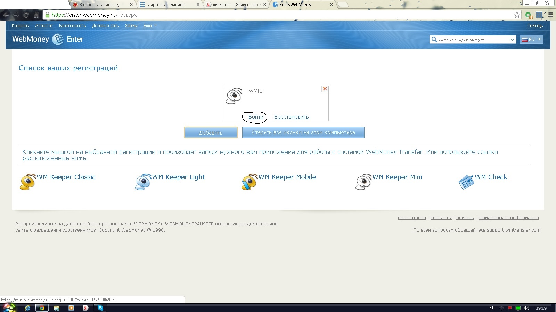Click support.wmtransfer.com link
556x312 pixels.
pyautogui.click(x=514, y=230)
